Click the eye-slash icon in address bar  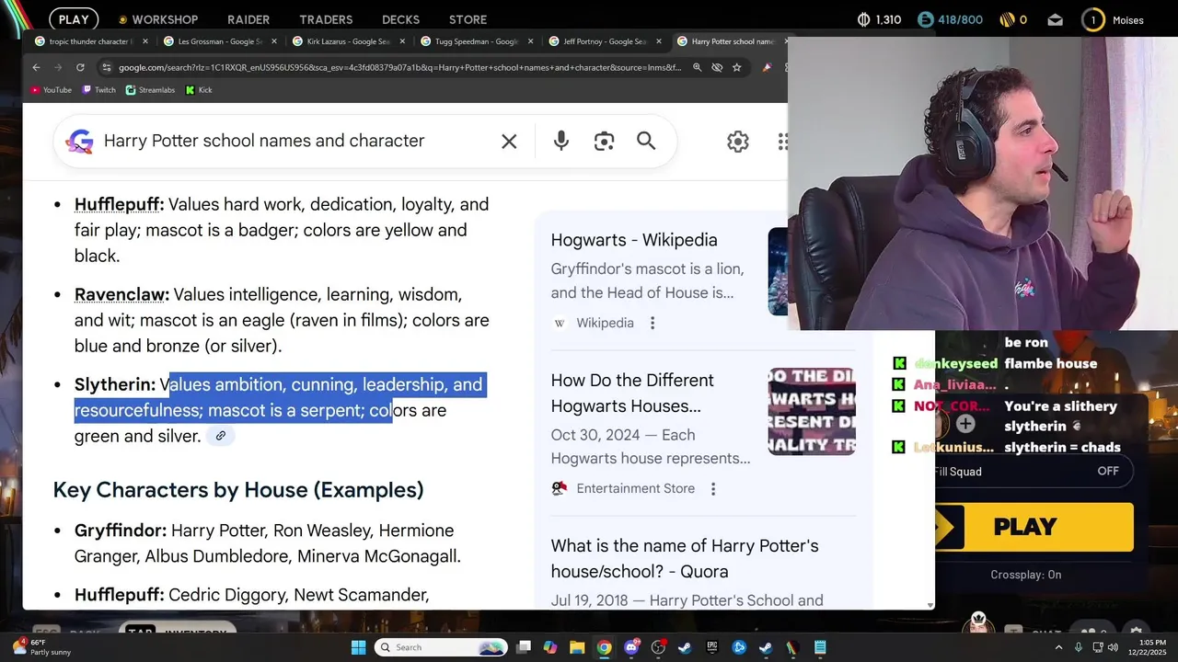tap(717, 67)
